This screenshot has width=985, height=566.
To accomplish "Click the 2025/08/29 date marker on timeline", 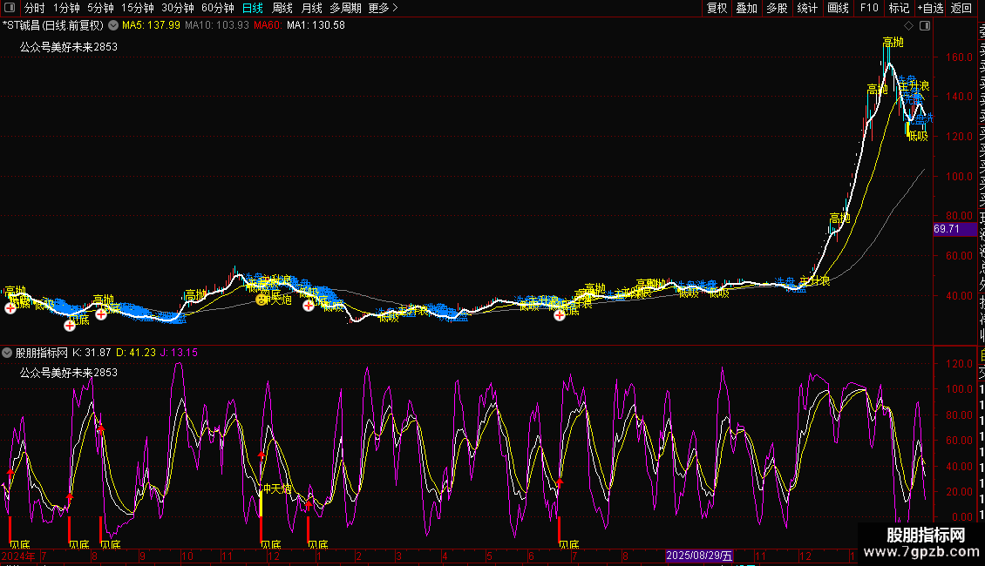I will [700, 555].
